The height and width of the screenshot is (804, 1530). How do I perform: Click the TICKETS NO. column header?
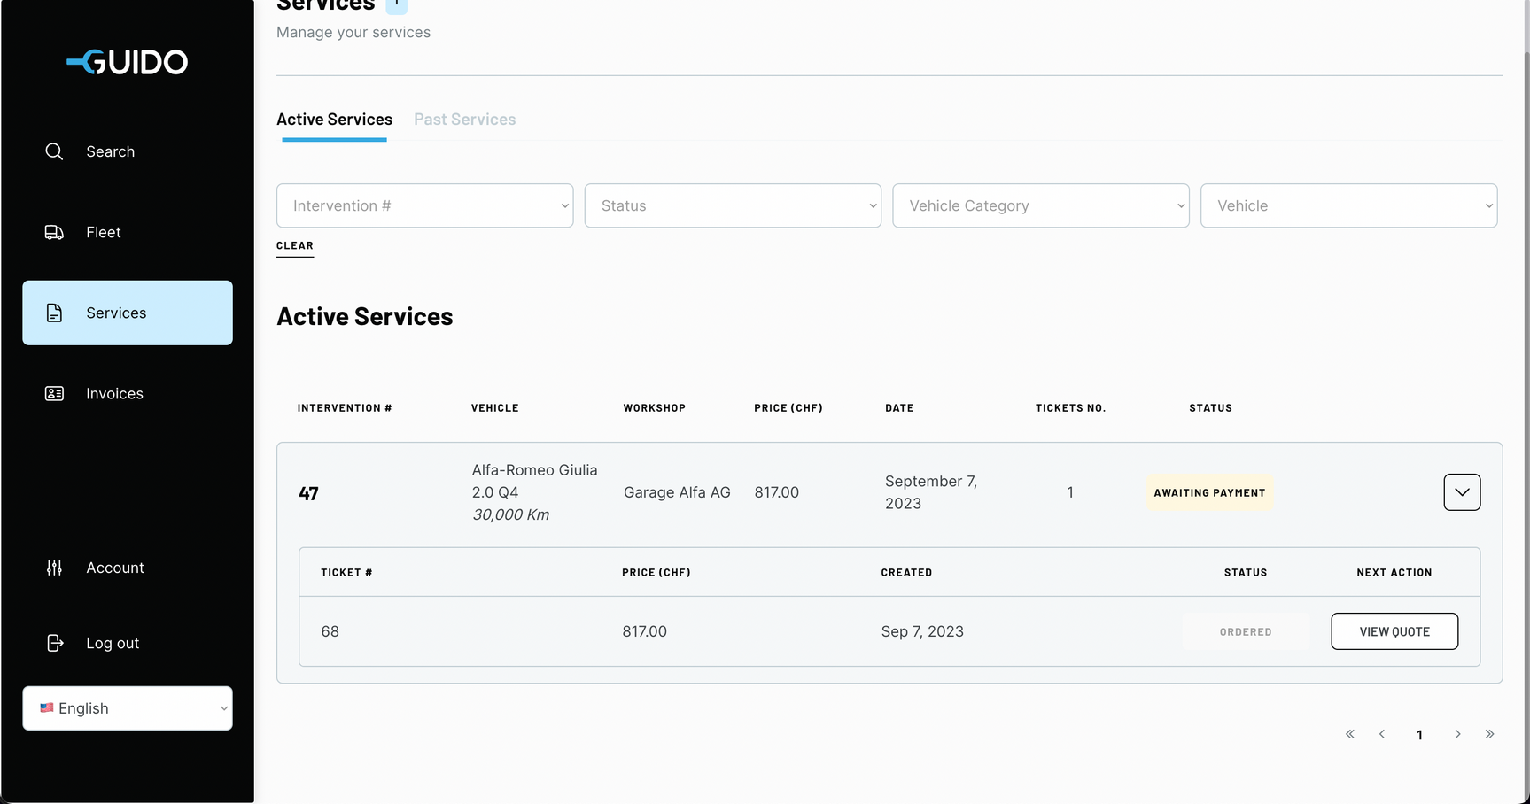[1070, 408]
